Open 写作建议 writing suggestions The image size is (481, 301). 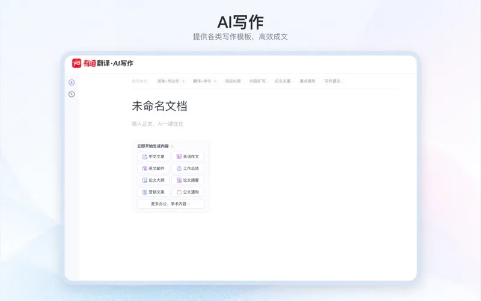(x=332, y=81)
